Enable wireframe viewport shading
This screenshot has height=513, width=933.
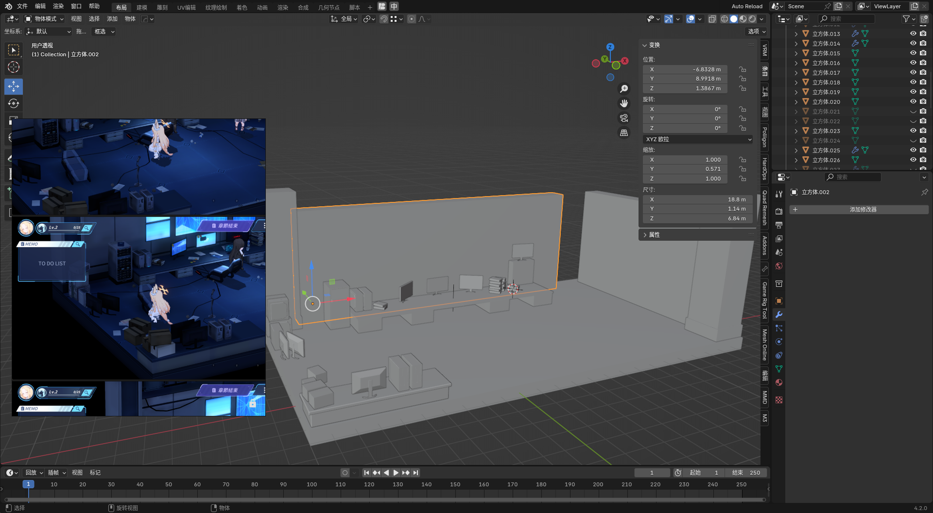725,19
